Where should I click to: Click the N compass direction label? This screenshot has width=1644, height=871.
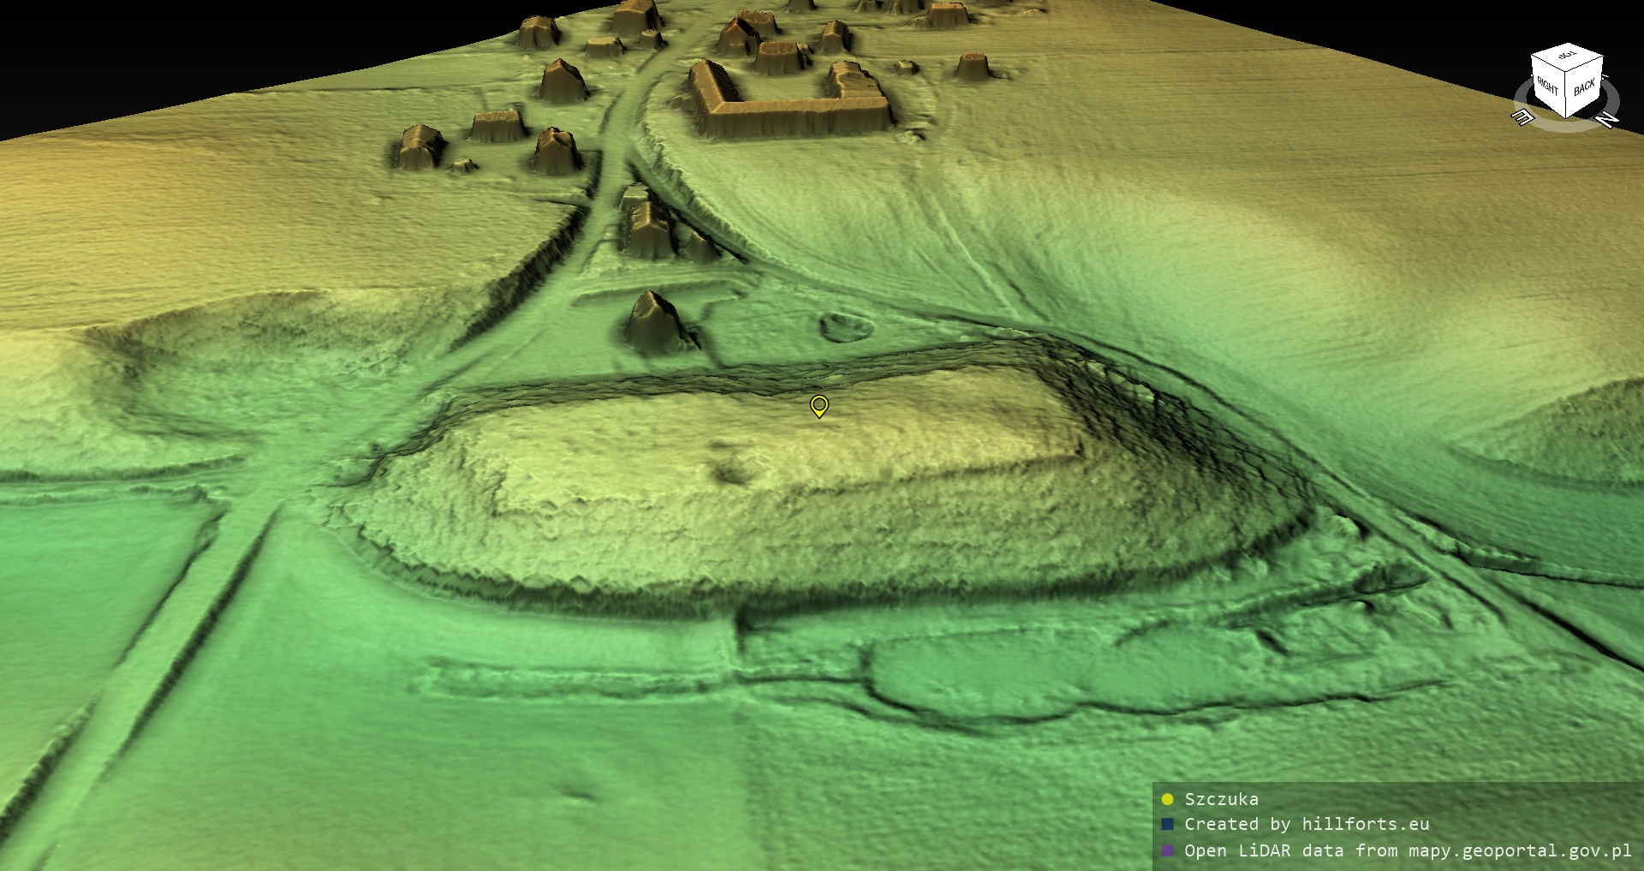1607,120
